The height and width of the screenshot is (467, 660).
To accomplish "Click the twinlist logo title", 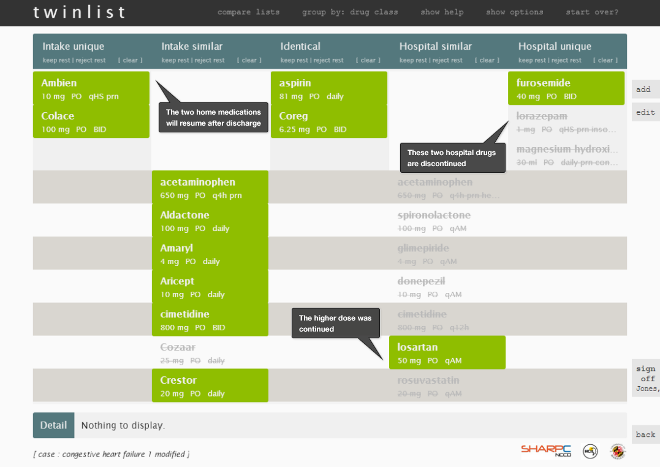I will (80, 12).
